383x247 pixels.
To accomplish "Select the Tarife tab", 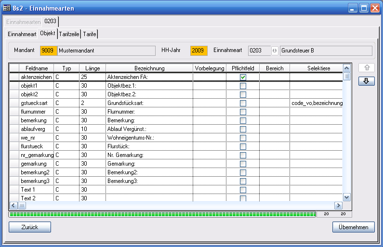I will pos(90,34).
